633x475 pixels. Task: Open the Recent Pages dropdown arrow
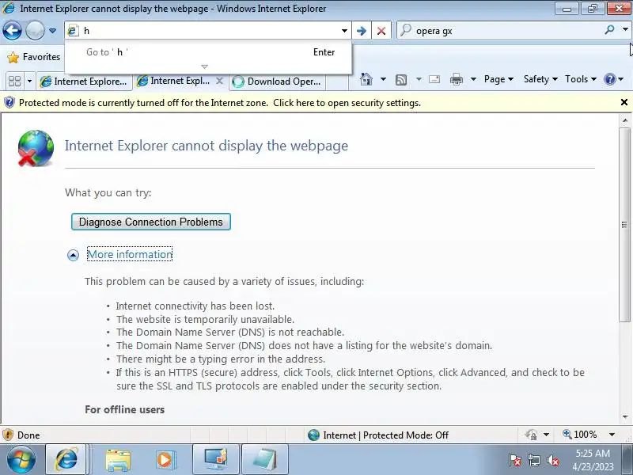coord(52,31)
